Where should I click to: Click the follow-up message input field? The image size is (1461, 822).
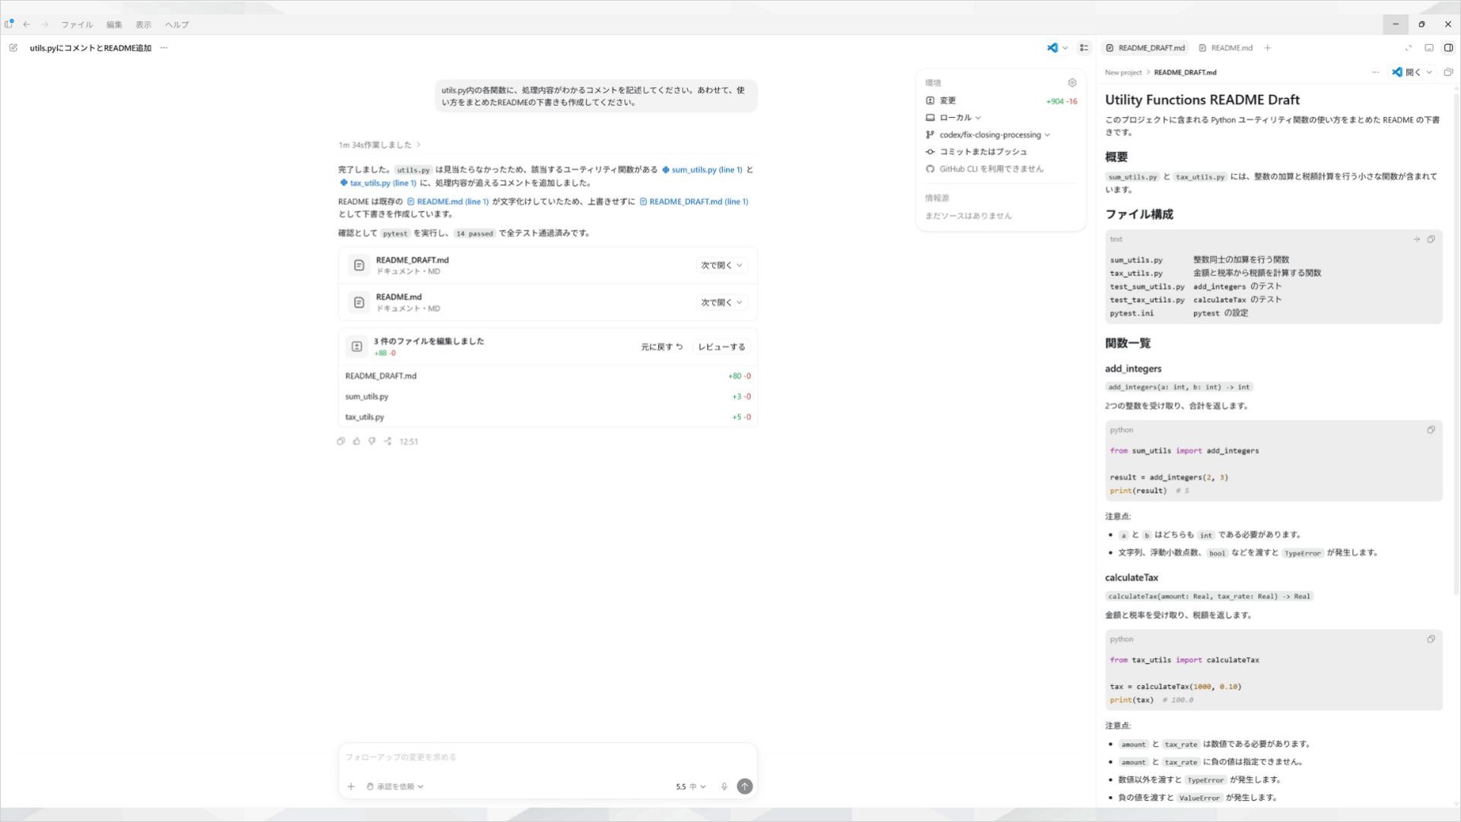pos(548,757)
